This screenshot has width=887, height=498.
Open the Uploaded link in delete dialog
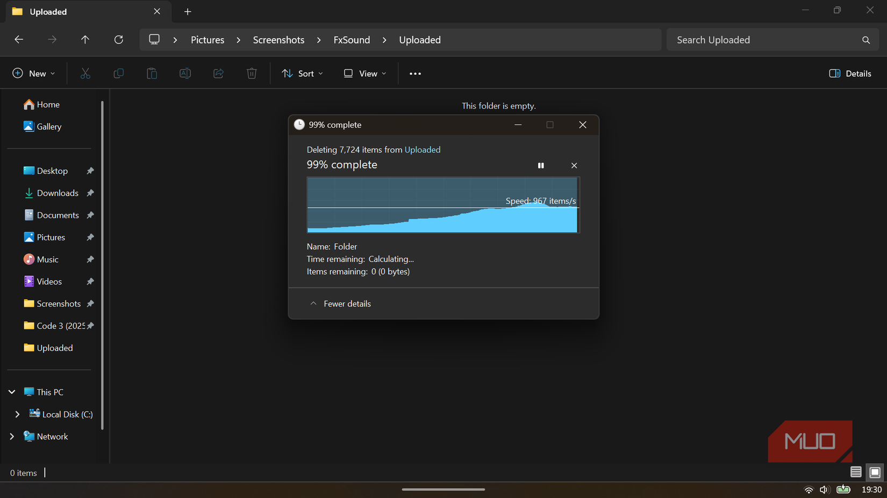[x=423, y=150]
